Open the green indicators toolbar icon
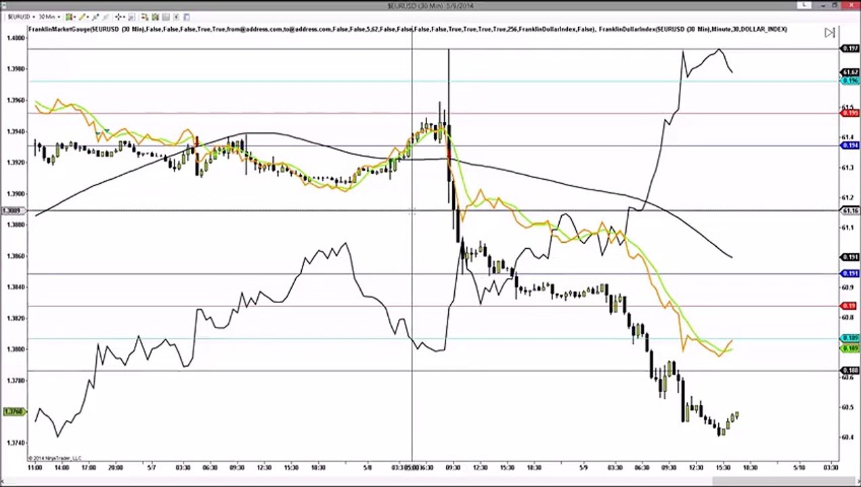 click(x=156, y=17)
